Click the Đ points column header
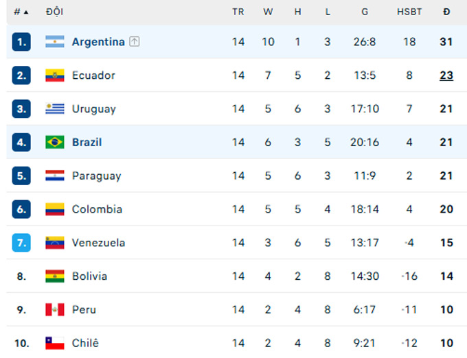This screenshot has height=358, width=467. click(x=446, y=12)
